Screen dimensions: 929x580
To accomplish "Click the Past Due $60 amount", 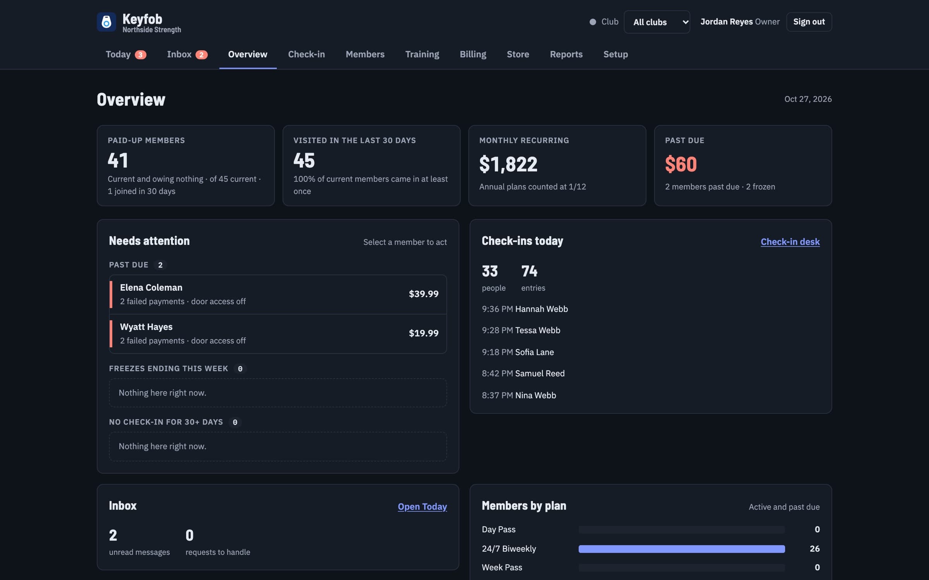I will pyautogui.click(x=681, y=164).
